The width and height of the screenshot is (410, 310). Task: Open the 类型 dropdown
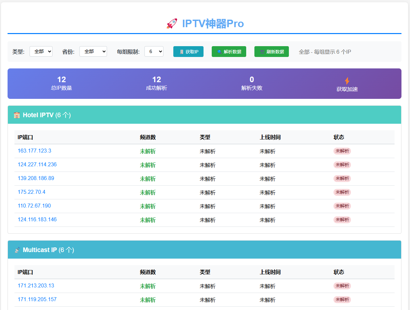[x=41, y=51]
